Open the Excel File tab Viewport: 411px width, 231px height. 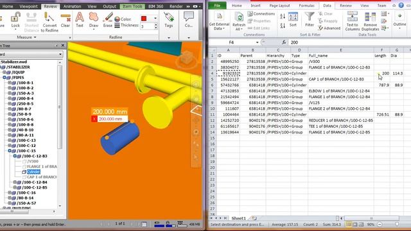217,5
